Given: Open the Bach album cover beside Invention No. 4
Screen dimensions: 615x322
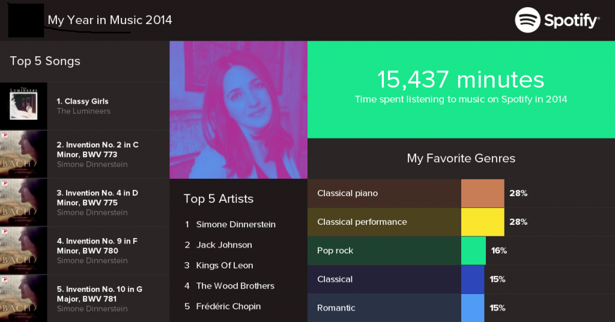Looking at the screenshot, I should pos(23,203).
